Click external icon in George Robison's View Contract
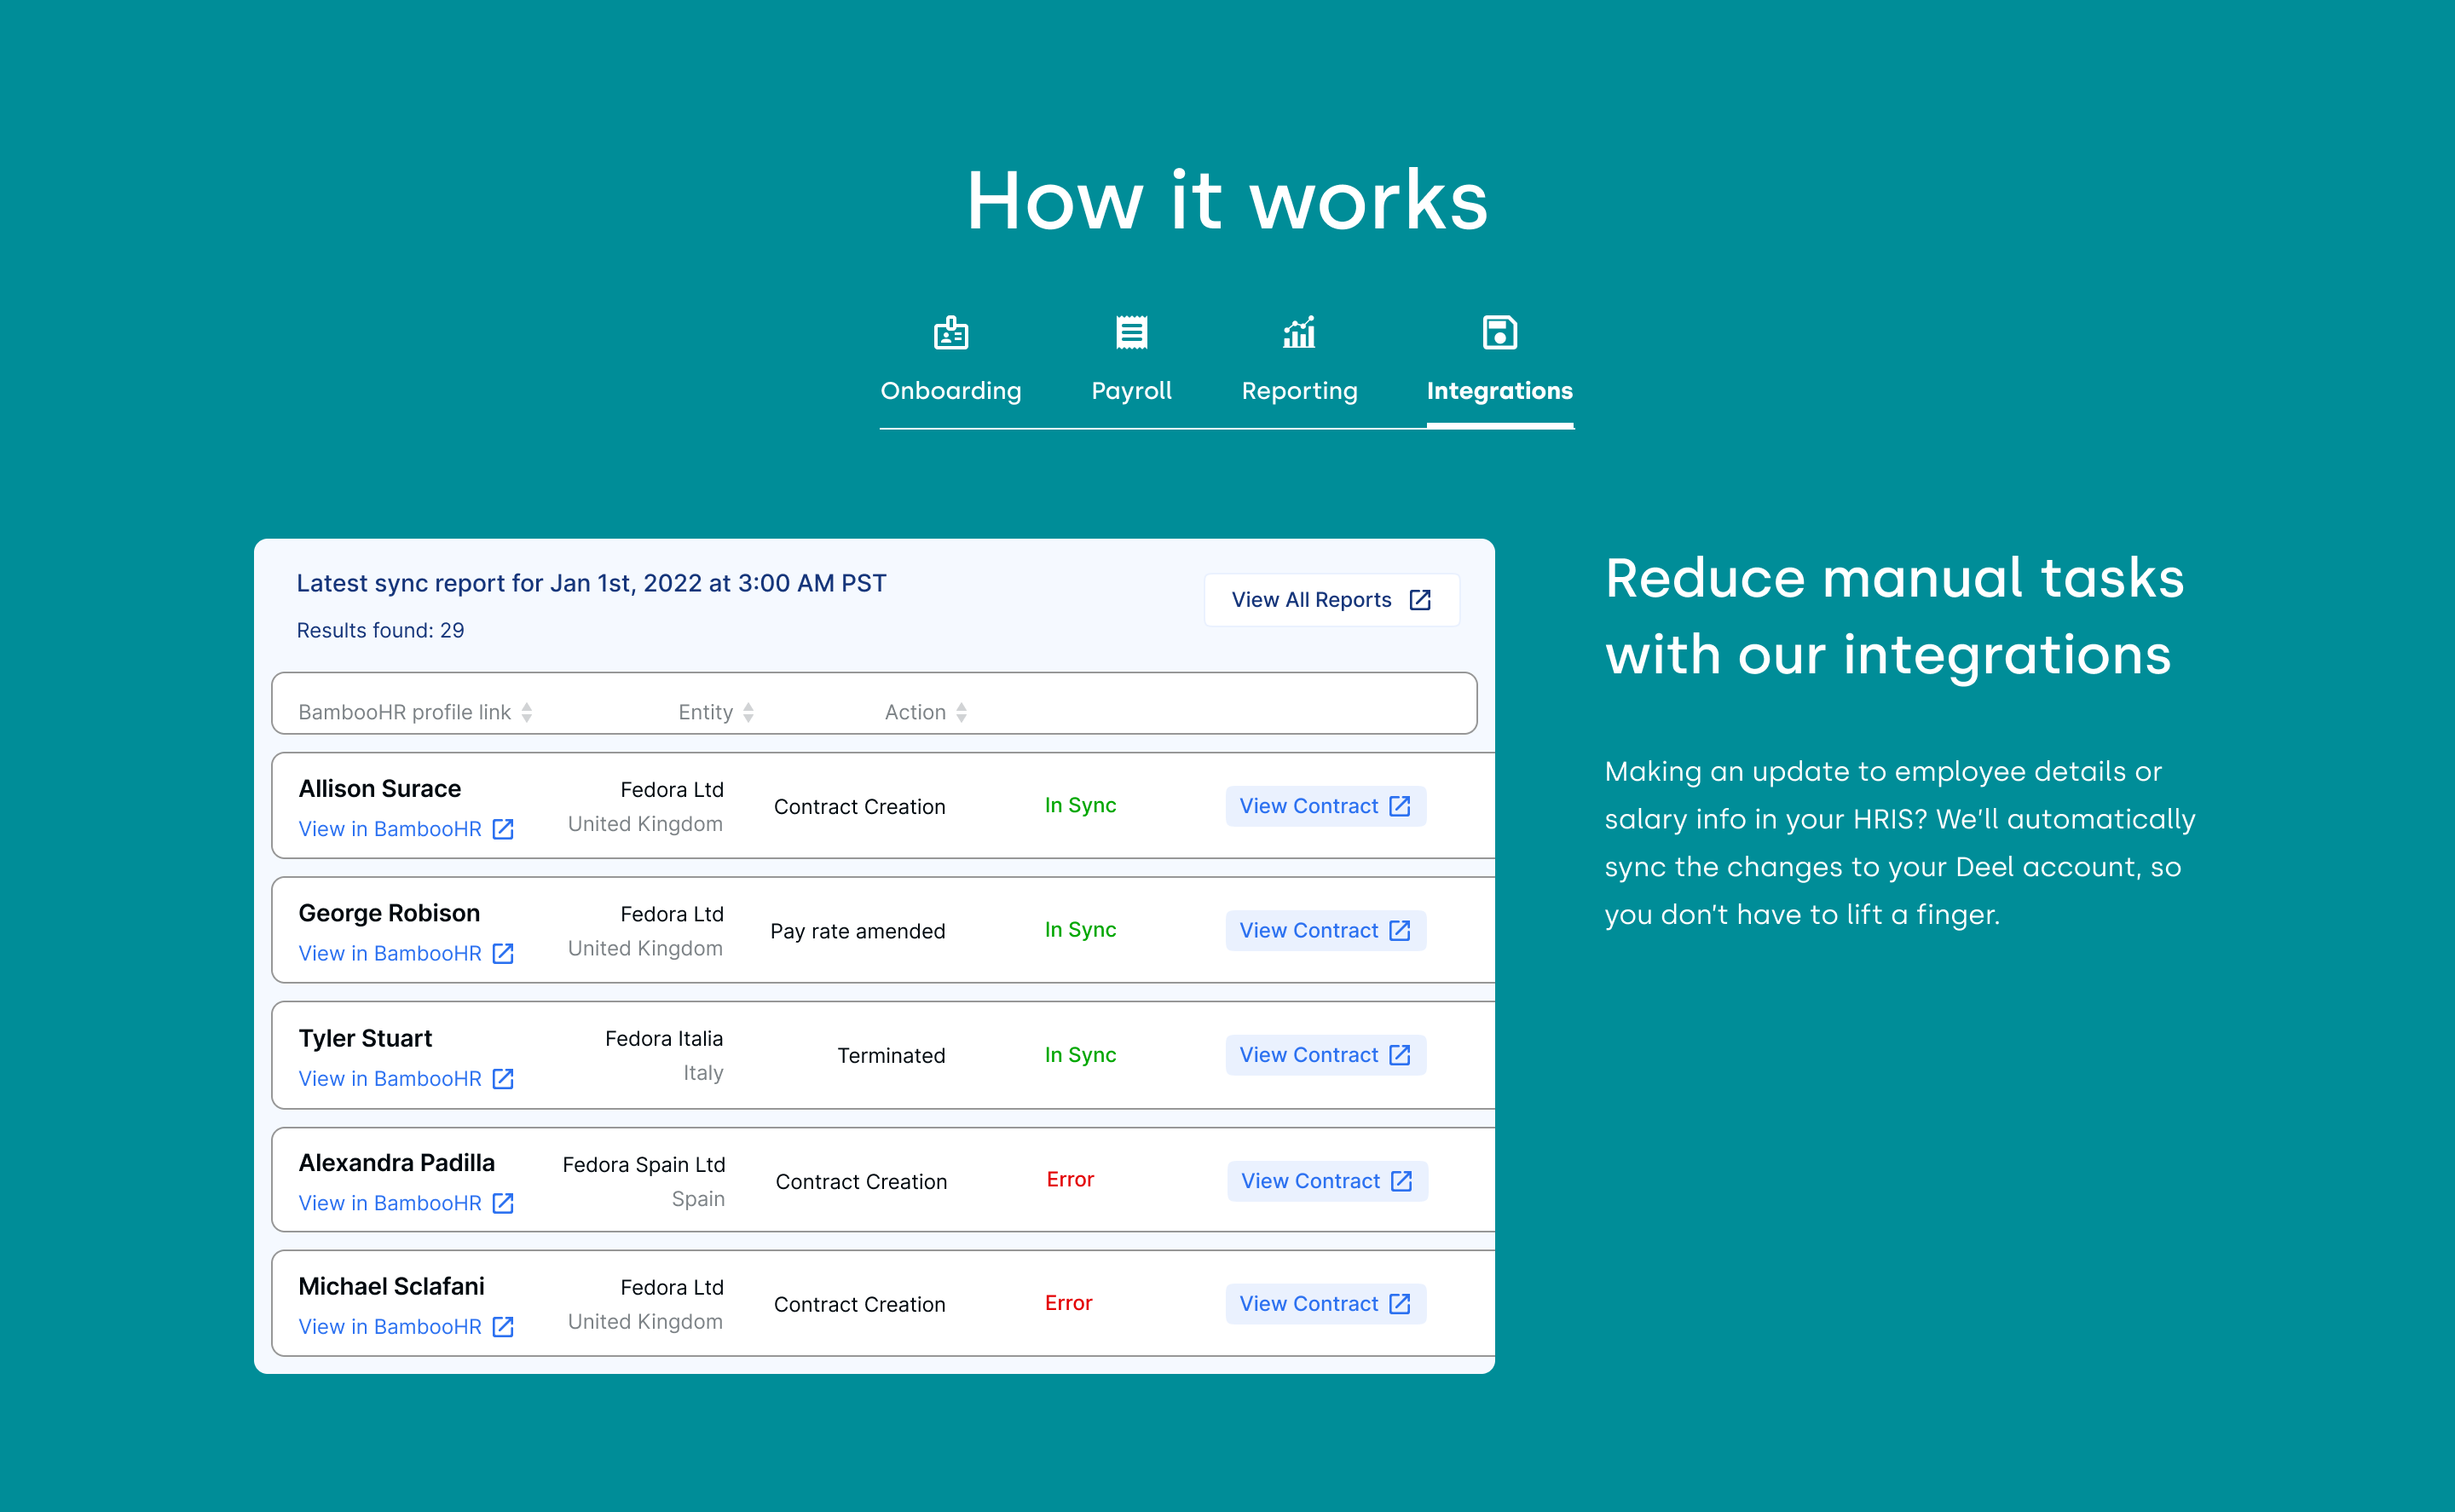Screen dimensions: 2455x1512 coord(1400,930)
